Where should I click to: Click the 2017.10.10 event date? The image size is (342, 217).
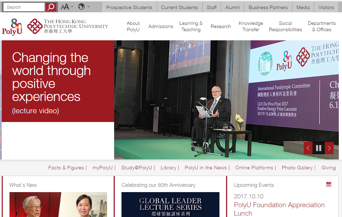pyautogui.click(x=249, y=196)
